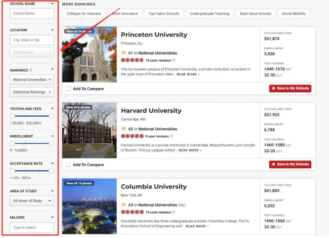Collapse the Location filter section
This screenshot has width=329, height=238.
[x=52, y=30]
